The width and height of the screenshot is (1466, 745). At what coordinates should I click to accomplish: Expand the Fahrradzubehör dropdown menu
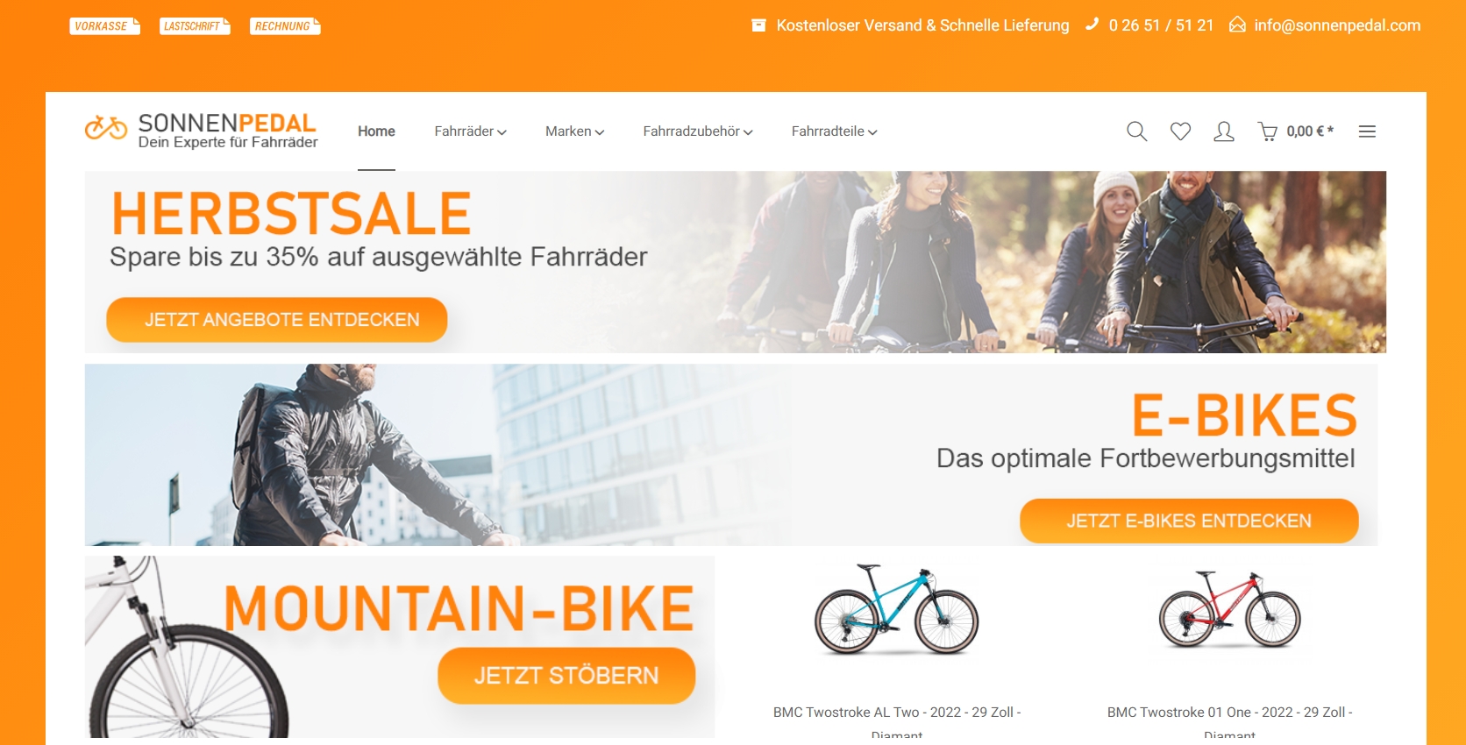click(x=698, y=131)
